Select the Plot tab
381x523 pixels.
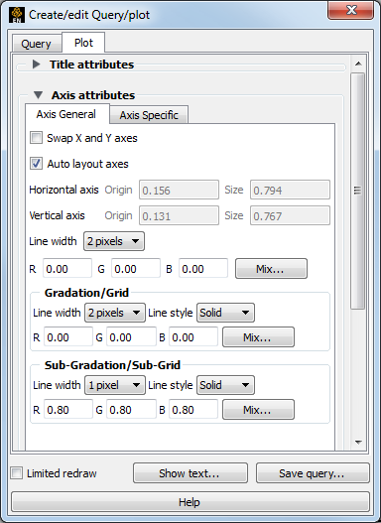[83, 43]
